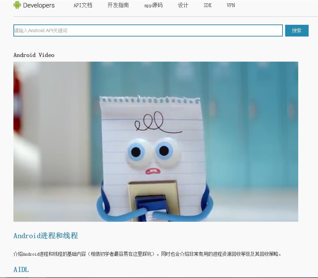The height and width of the screenshot is (278, 318).
Task: Click the Android robot logo icon
Action: (17, 5)
